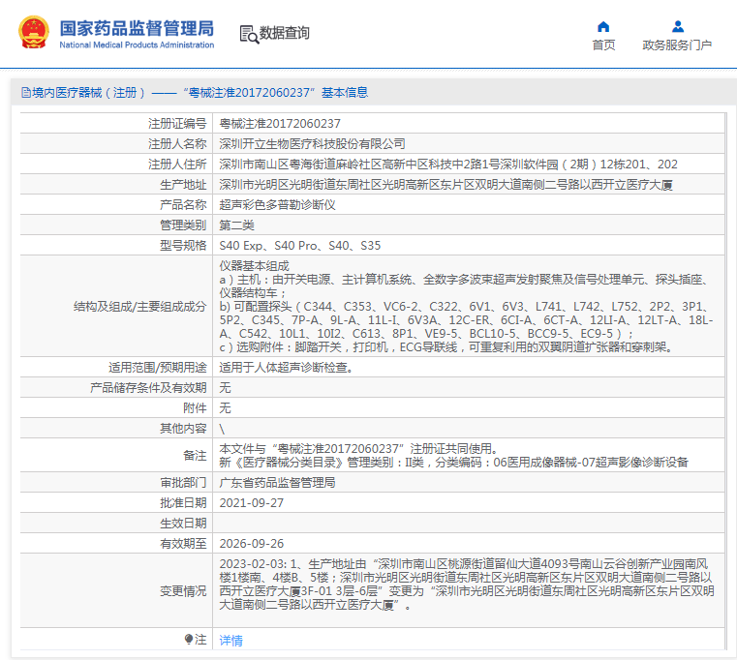Viewport: 737px width, 660px height.
Task: Click the 注册人住所 label
Action: [177, 164]
